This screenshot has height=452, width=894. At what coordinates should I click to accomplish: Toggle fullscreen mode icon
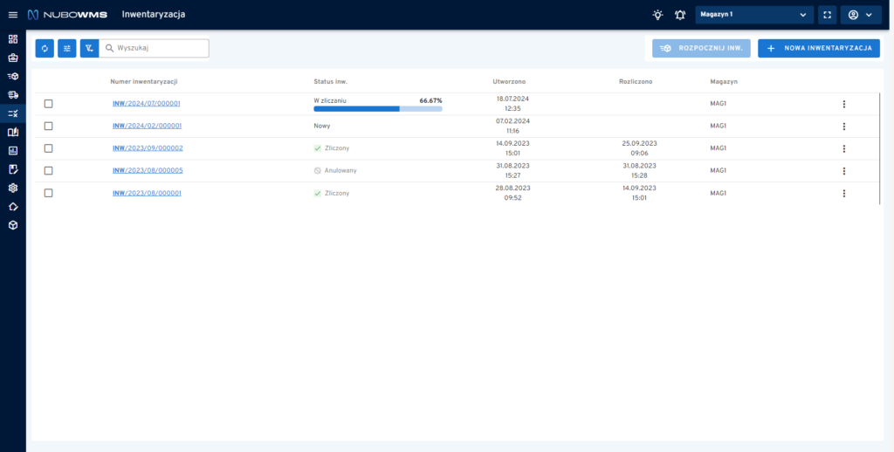[x=828, y=15]
